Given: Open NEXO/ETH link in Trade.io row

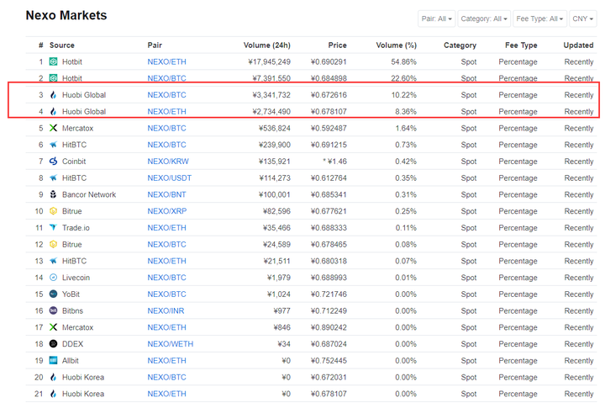Looking at the screenshot, I should (x=166, y=228).
